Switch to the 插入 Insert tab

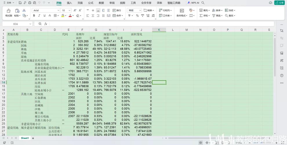point(69,3)
